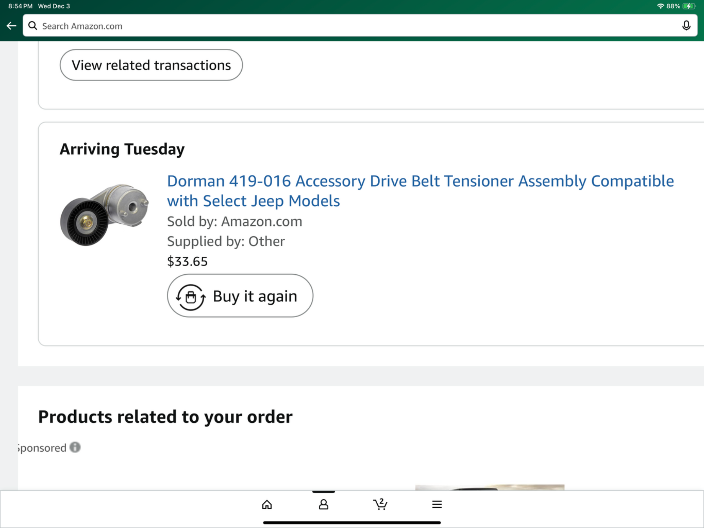Tap the 8:54 PM status bar clock
Image resolution: width=704 pixels, height=528 pixels.
point(20,6)
